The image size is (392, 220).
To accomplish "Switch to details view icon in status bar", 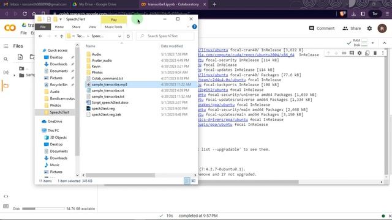I will click(187, 181).
